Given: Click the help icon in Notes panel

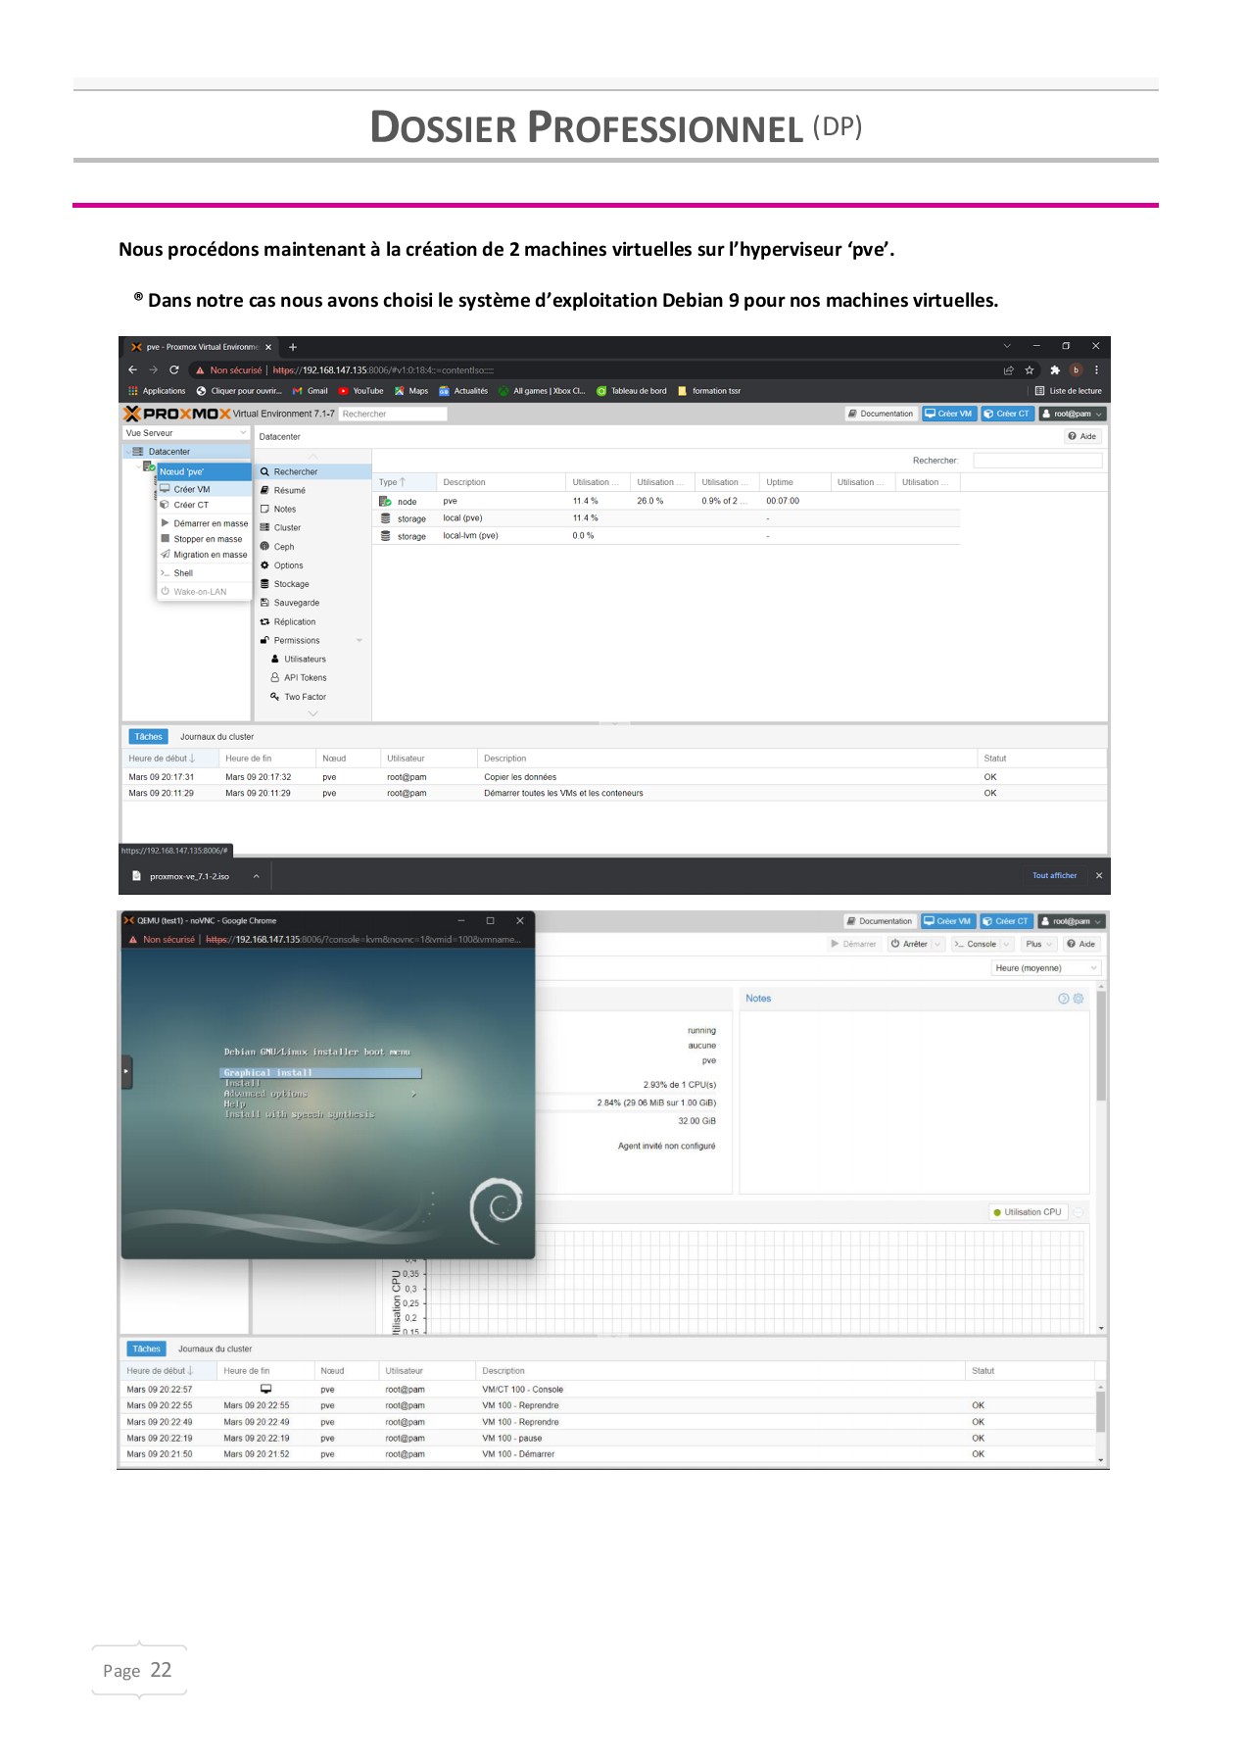Looking at the screenshot, I should tap(1063, 999).
